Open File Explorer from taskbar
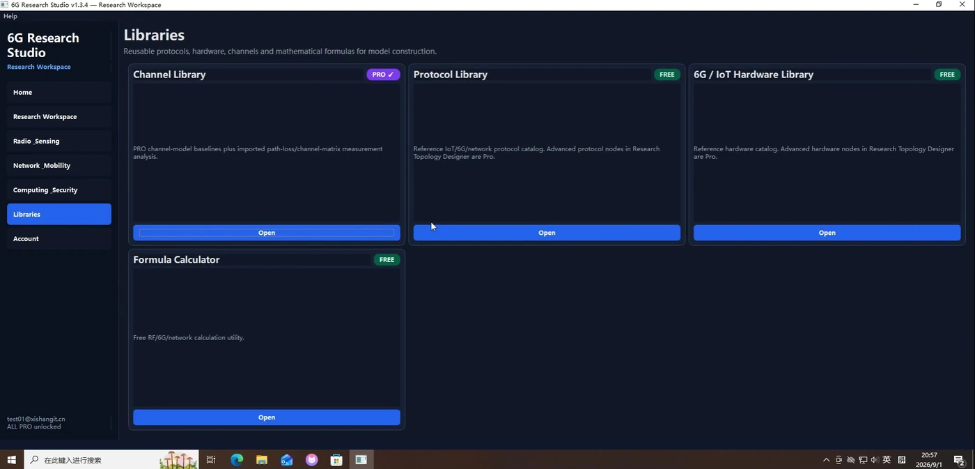This screenshot has width=975, height=469. (x=262, y=460)
